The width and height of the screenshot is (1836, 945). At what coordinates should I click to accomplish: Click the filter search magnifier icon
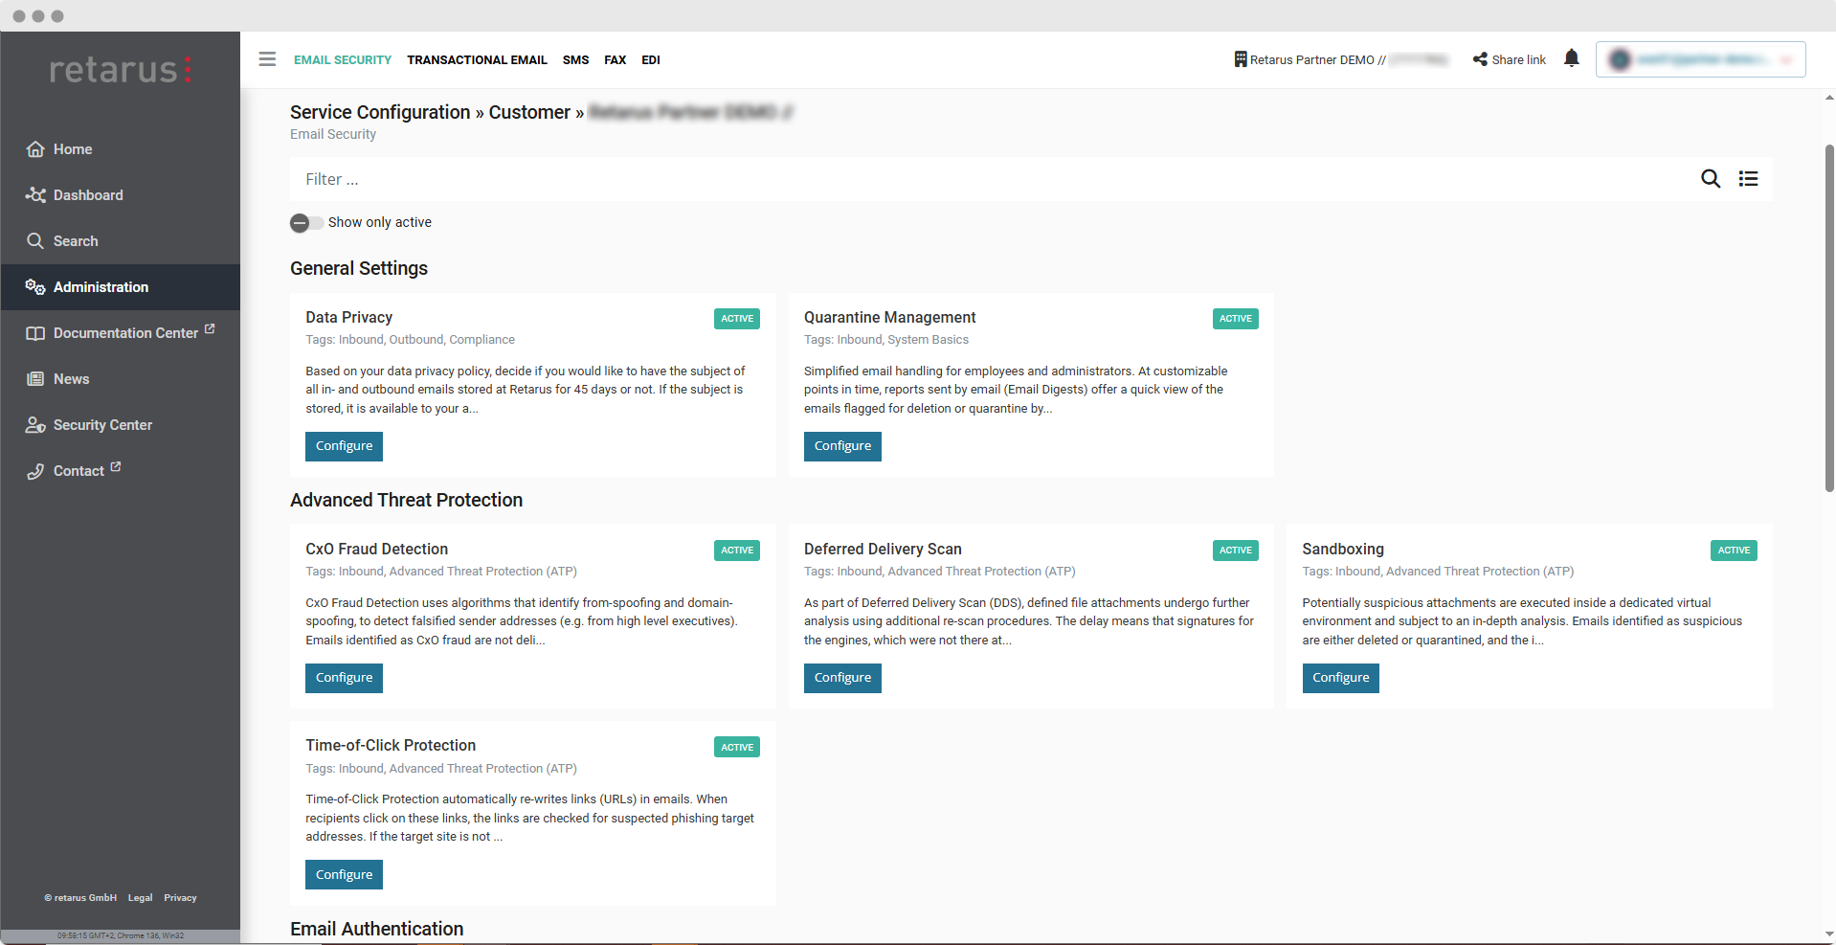tap(1710, 179)
